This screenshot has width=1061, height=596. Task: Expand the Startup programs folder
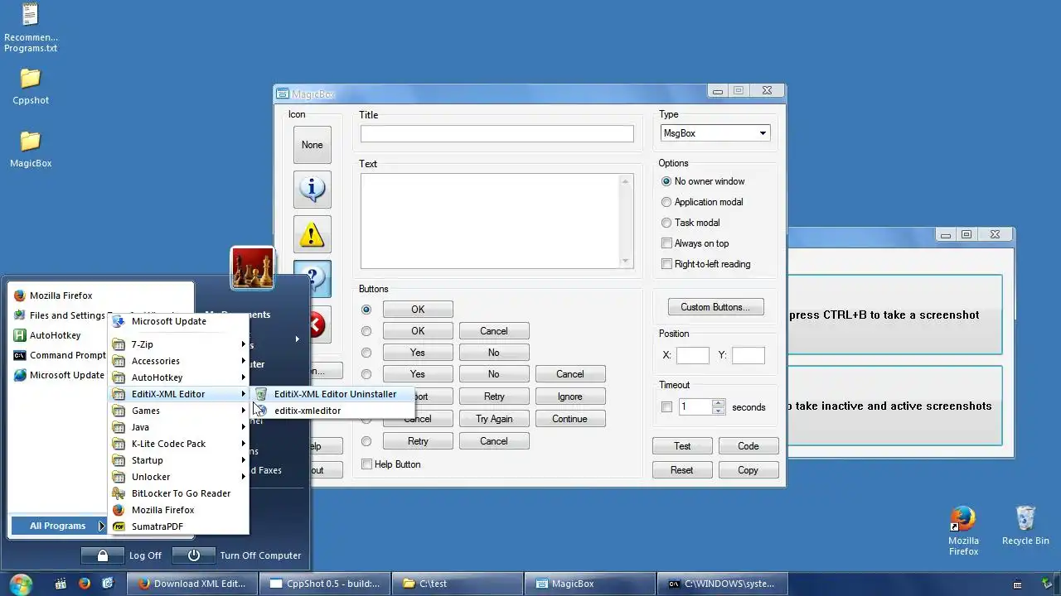tap(178, 460)
